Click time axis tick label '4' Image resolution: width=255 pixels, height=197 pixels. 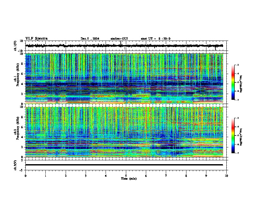coord(106,176)
